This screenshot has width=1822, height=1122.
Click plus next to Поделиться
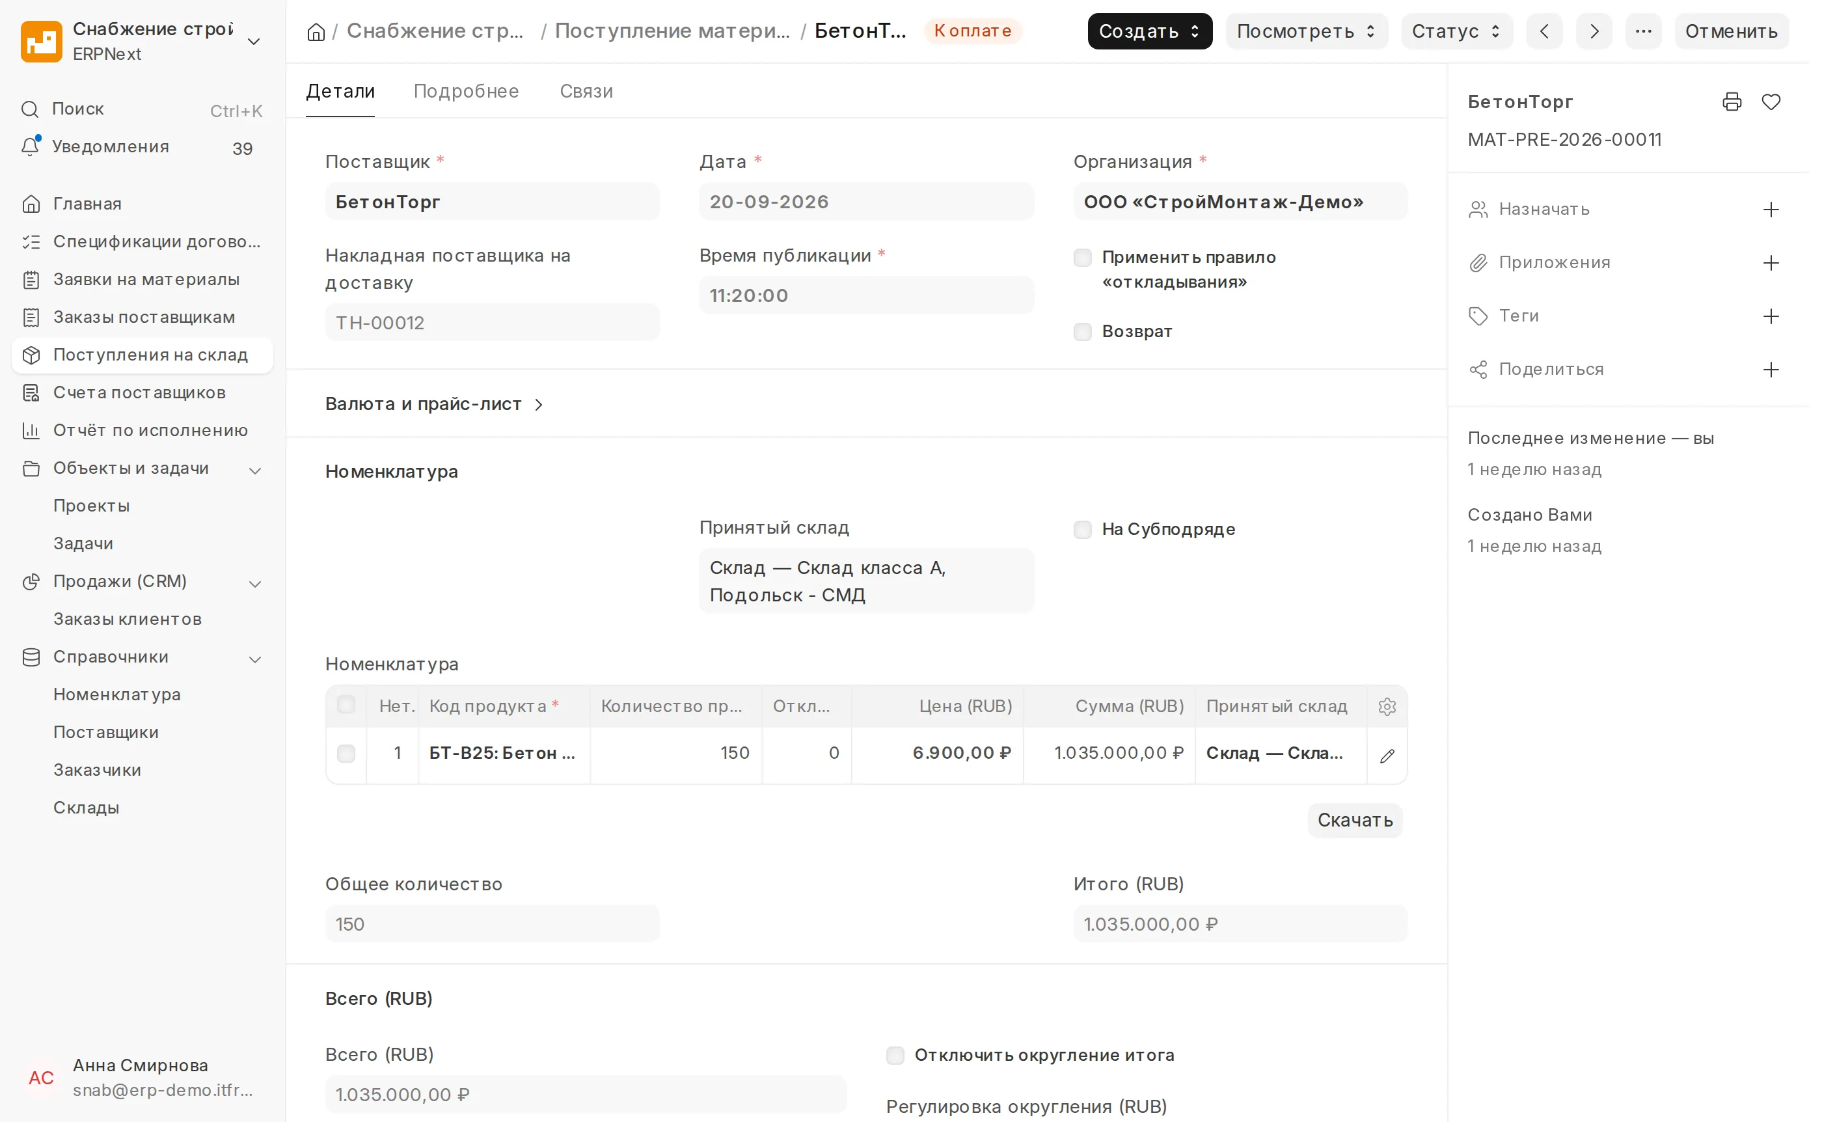(1771, 370)
